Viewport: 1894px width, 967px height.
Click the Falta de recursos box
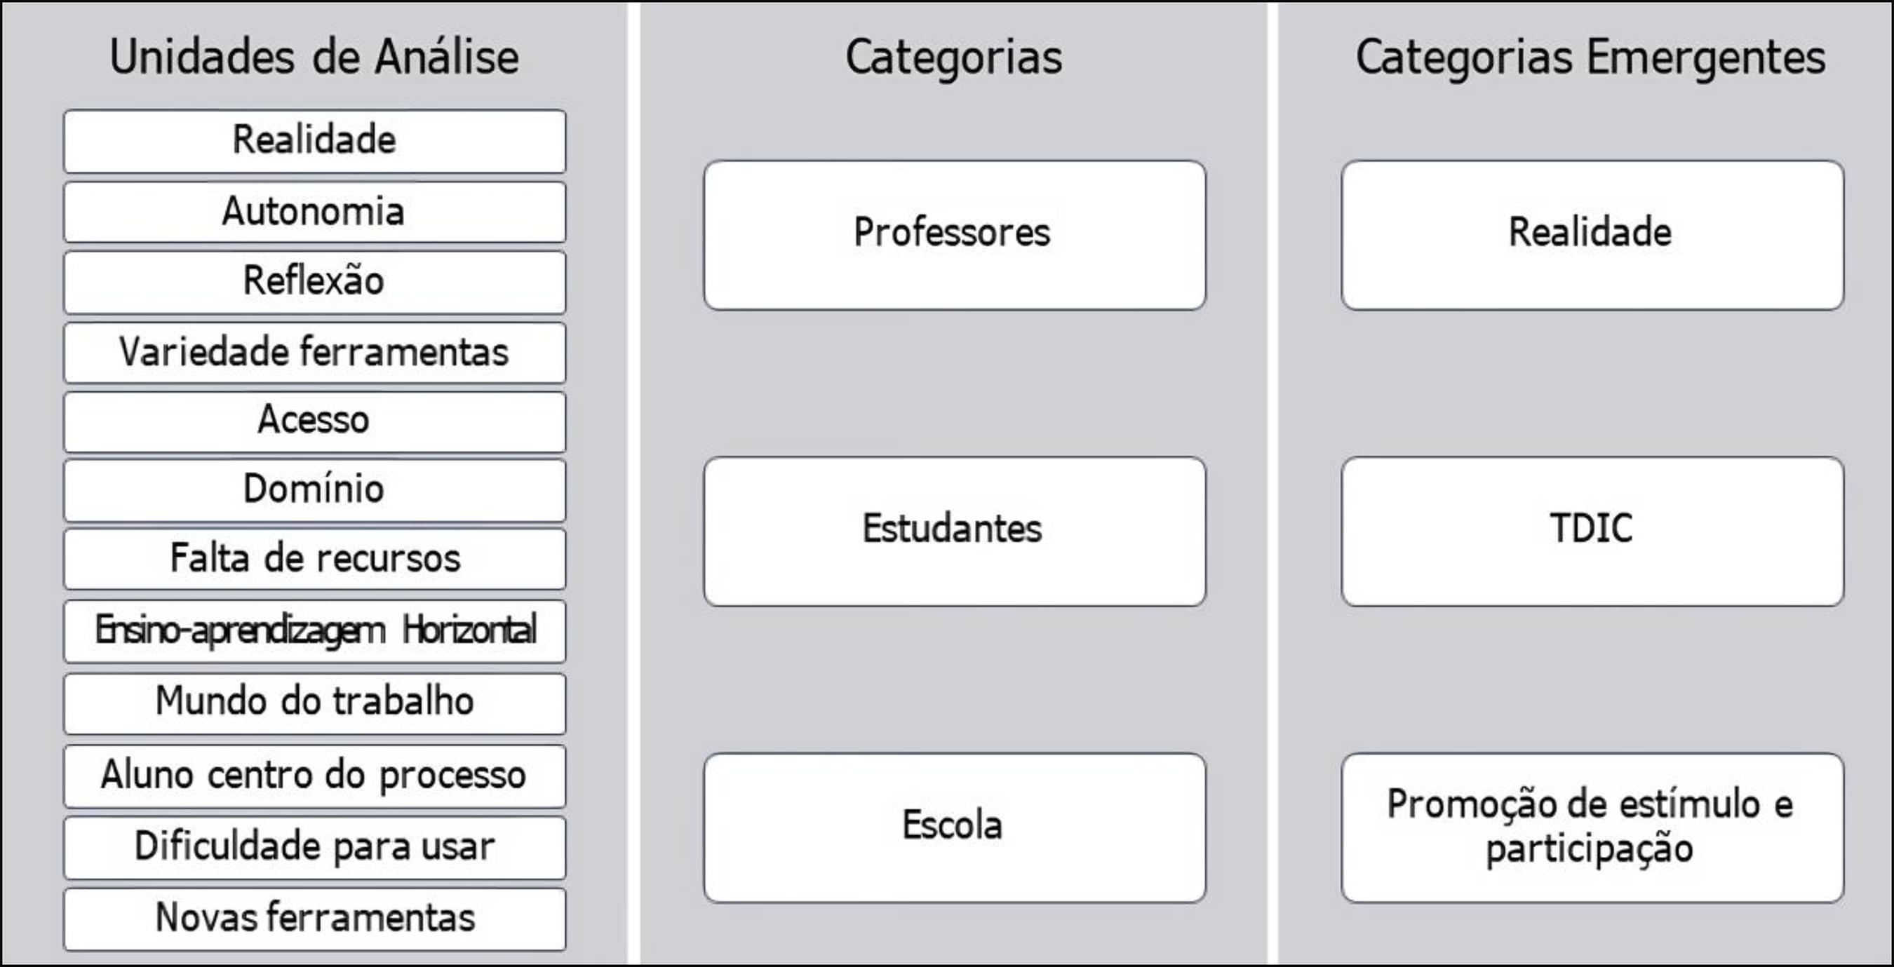pos(315,558)
